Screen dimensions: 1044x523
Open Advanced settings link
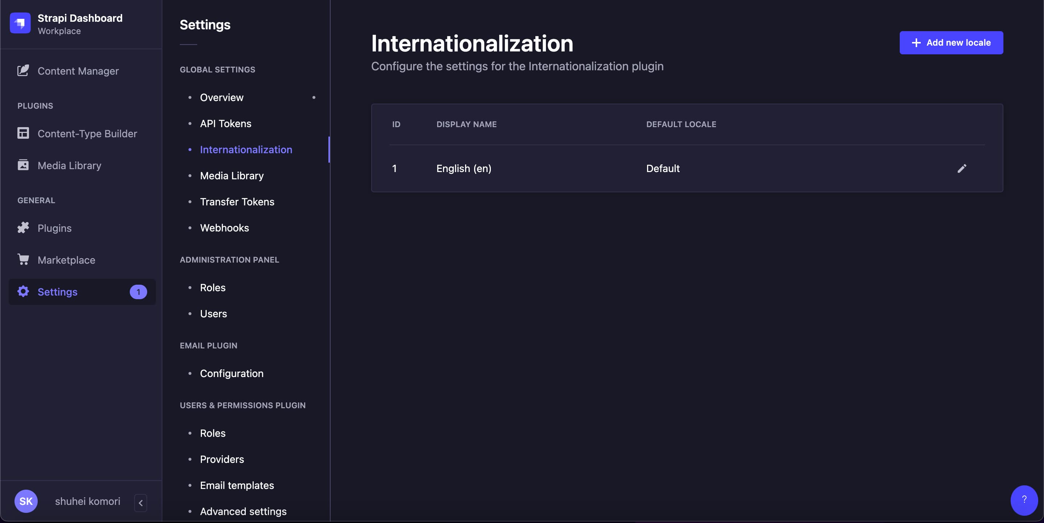pos(243,511)
